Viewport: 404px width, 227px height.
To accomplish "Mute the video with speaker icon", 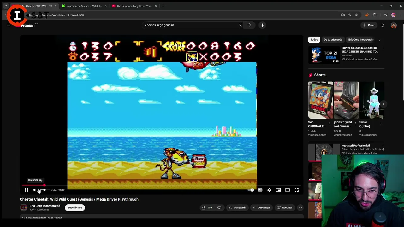I will coord(35,190).
